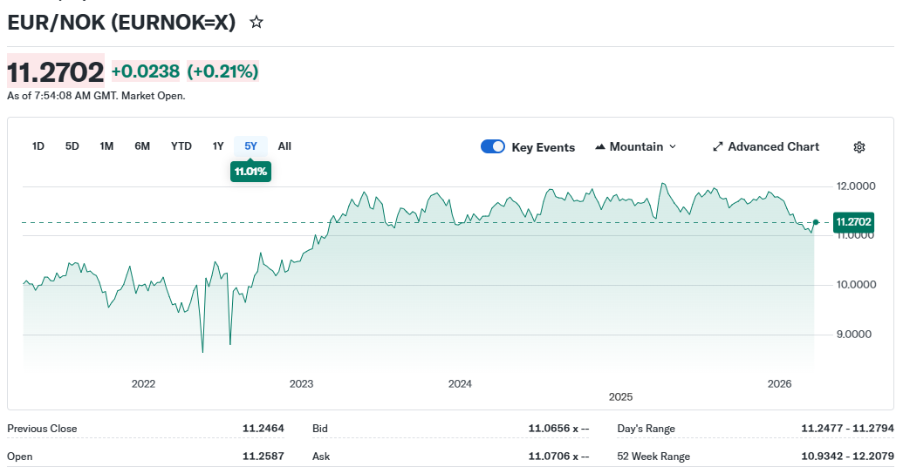This screenshot has height=467, width=903.
Task: Open the Advanced Chart view
Action: [x=766, y=147]
